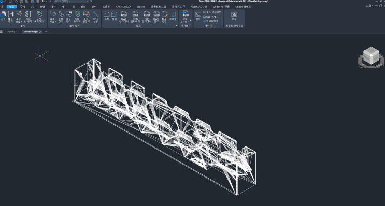Click the white wireframe 3D model
Viewport: 385px width, 206px height.
coord(164,126)
